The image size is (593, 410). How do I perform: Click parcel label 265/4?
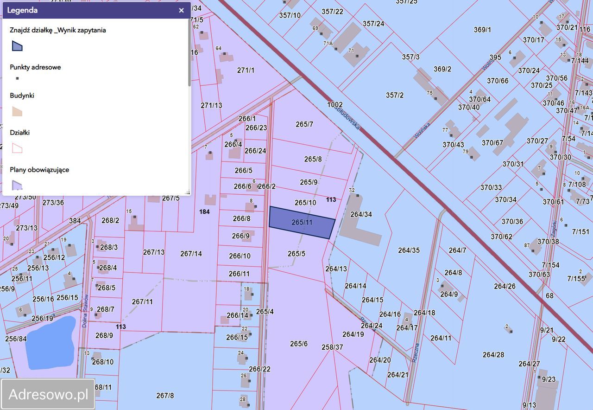(265, 312)
